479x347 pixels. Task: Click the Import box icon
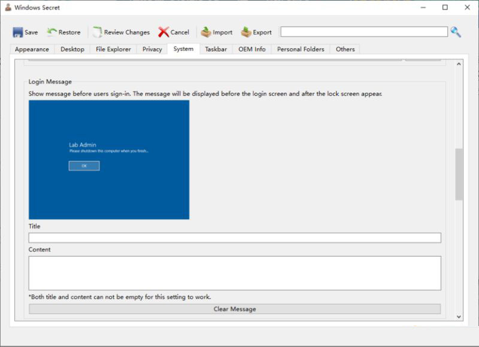(206, 32)
